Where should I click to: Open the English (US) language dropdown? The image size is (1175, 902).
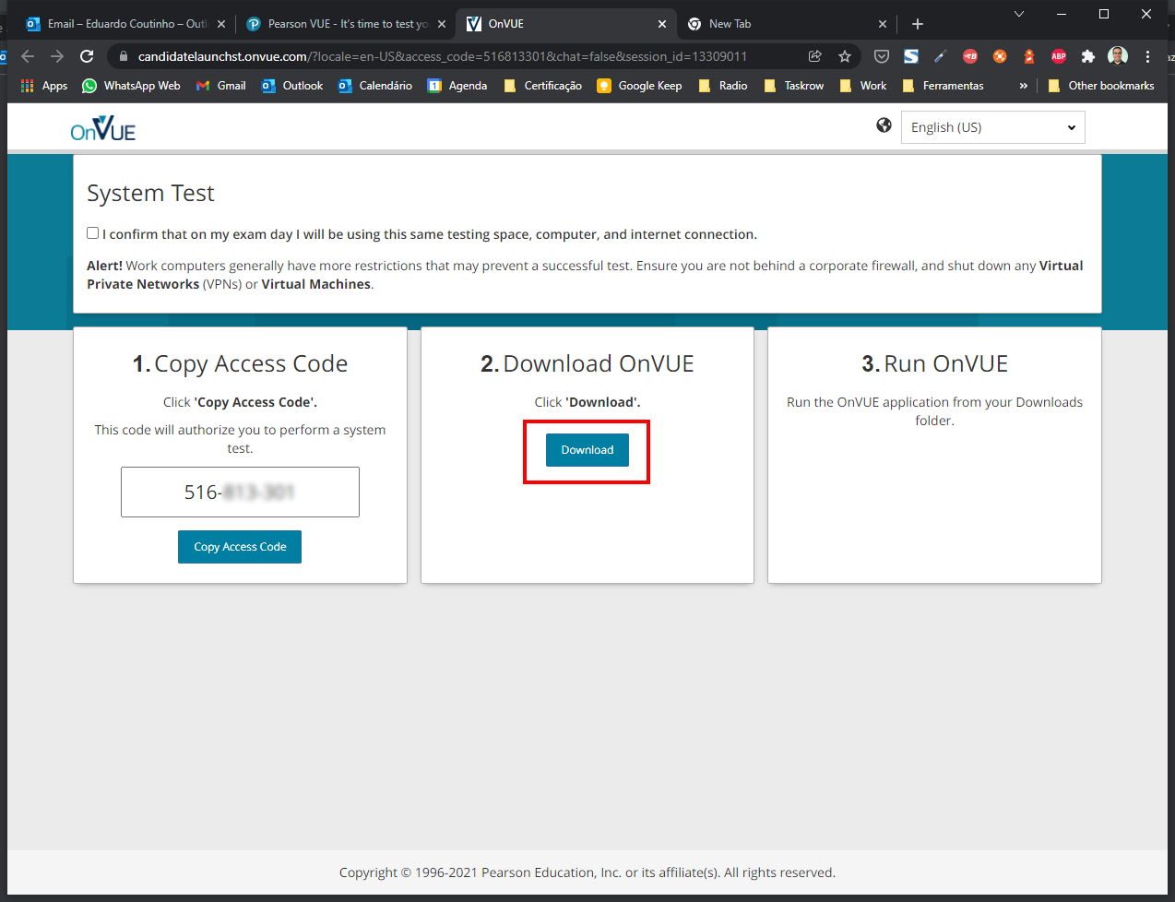(992, 127)
